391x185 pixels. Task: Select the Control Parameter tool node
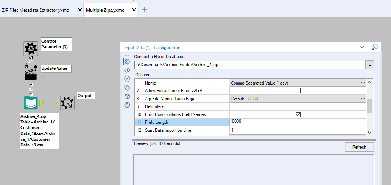point(31,48)
